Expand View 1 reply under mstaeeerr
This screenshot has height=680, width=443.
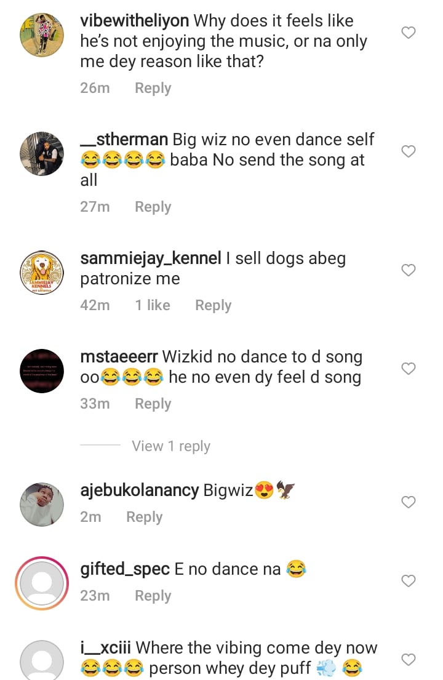170,446
